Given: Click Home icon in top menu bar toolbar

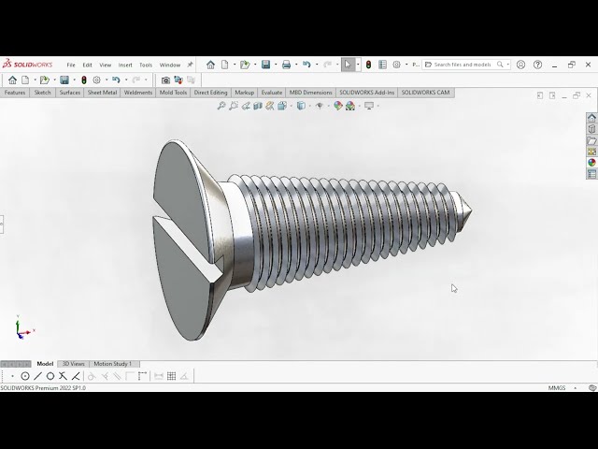Looking at the screenshot, I should [x=210, y=65].
